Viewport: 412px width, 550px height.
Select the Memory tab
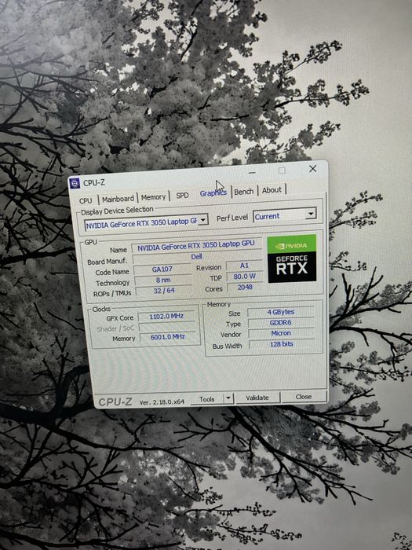click(x=153, y=197)
